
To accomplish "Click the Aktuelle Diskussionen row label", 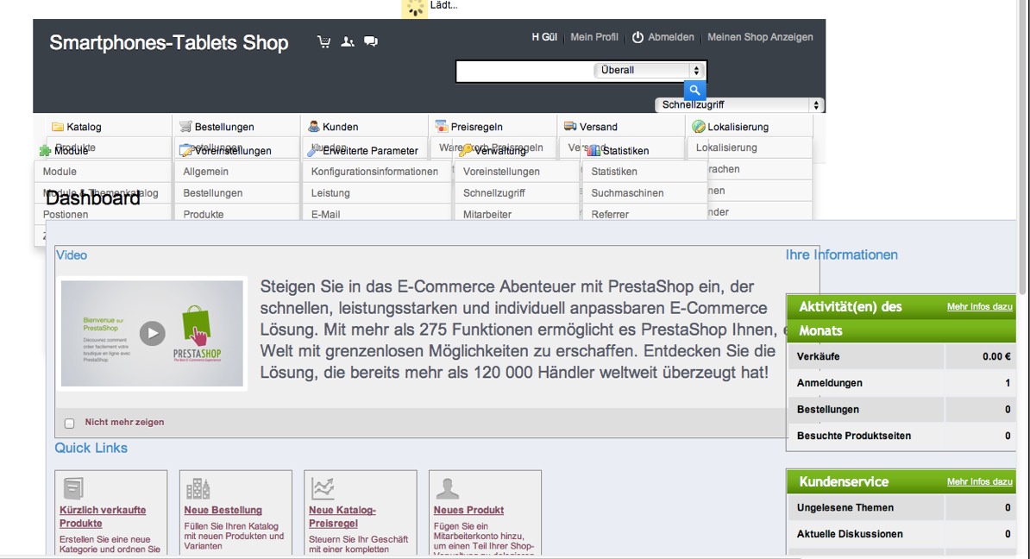I will [850, 534].
